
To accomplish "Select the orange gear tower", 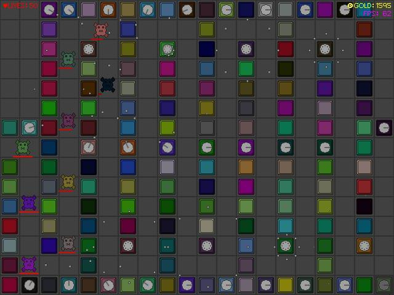I will (364, 246).
